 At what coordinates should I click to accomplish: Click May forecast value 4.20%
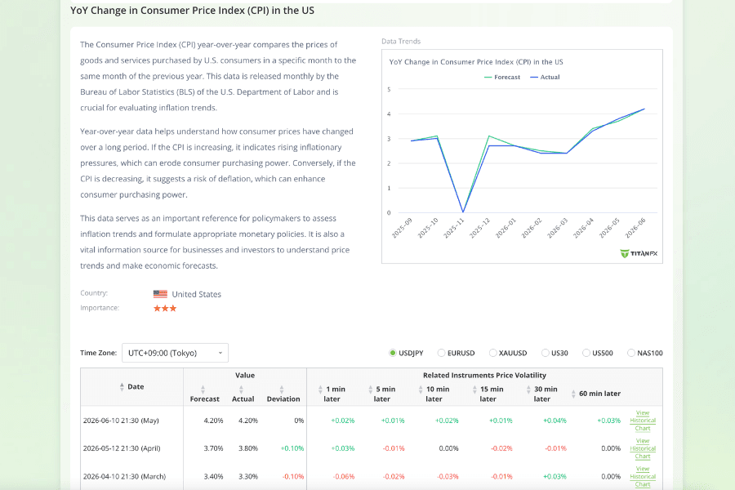point(213,421)
